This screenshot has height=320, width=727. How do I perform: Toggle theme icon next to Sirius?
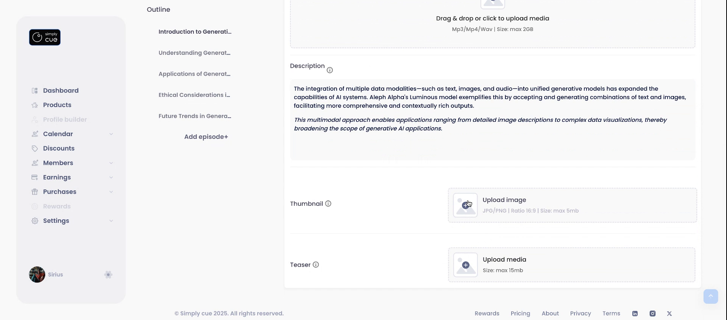click(108, 275)
